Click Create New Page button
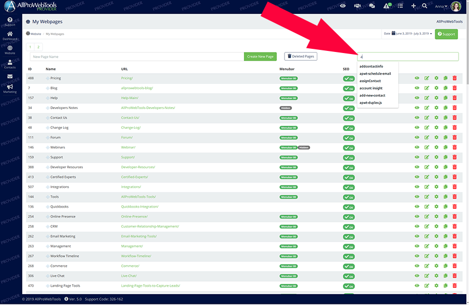The image size is (469, 305). (260, 56)
